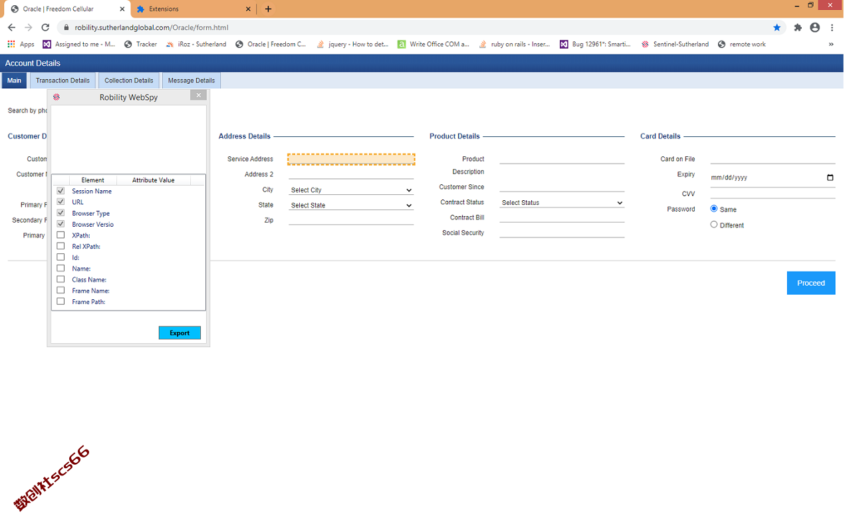Image resolution: width=851 pixels, height=532 pixels.
Task: Uncheck the Session Name checkbox
Action: [61, 191]
